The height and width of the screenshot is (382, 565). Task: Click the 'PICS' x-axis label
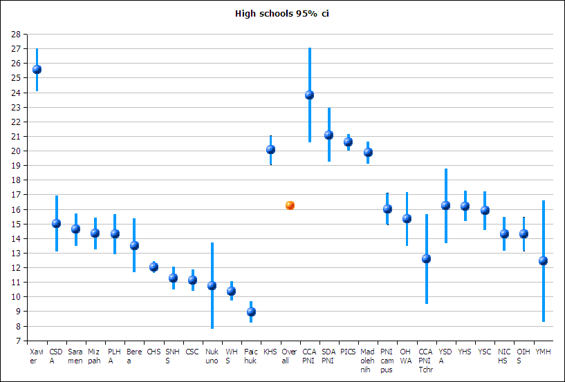click(x=348, y=352)
